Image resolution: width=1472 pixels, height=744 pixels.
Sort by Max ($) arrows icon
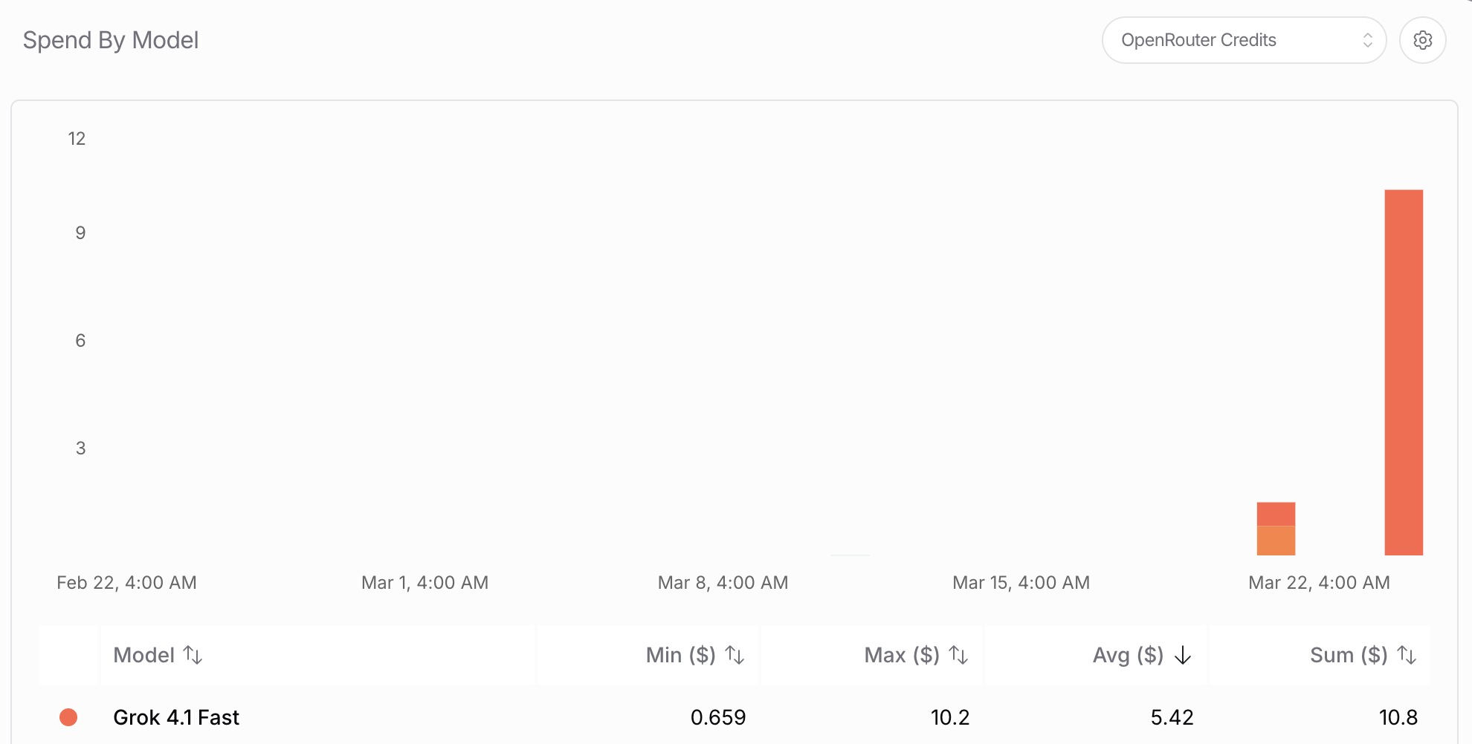pyautogui.click(x=958, y=655)
